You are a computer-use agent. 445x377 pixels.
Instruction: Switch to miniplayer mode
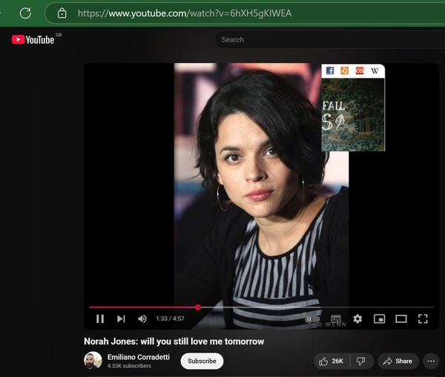point(379,319)
